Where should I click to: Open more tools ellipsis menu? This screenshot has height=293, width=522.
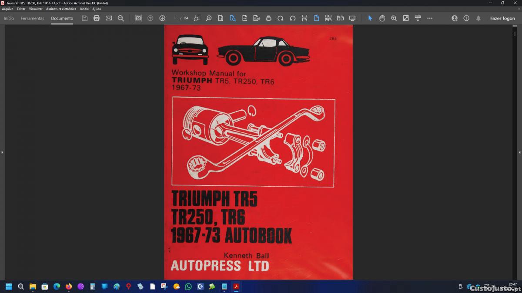[430, 18]
